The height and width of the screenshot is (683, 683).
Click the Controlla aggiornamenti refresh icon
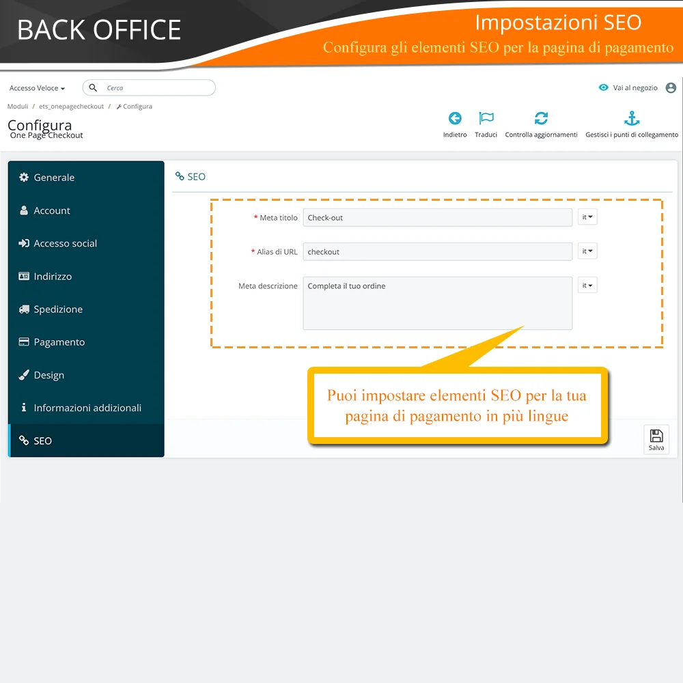pyautogui.click(x=542, y=118)
